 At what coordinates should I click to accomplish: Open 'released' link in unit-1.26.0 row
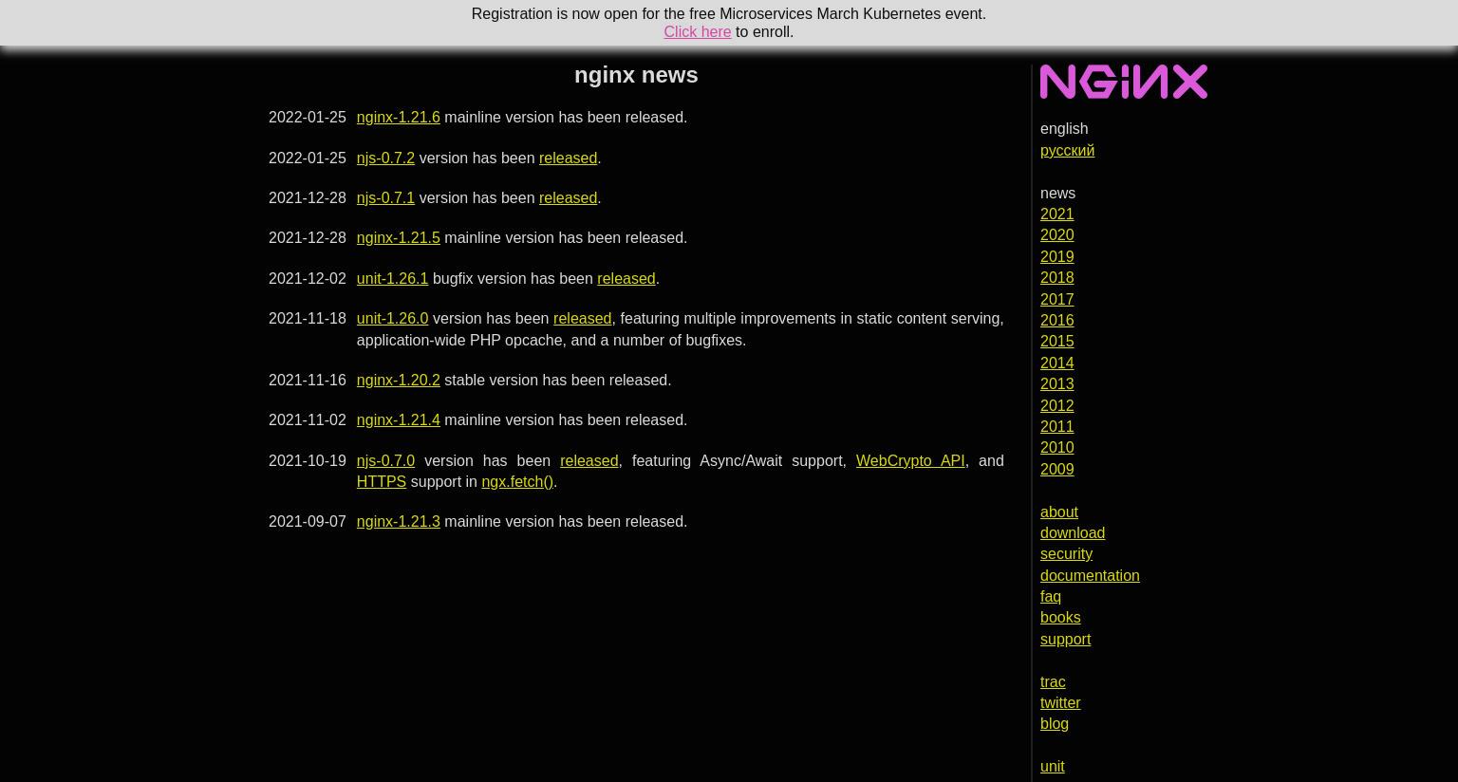(582, 318)
